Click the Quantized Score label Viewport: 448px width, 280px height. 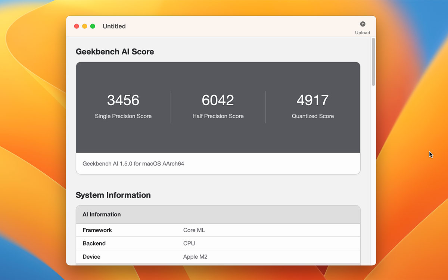pyautogui.click(x=313, y=116)
